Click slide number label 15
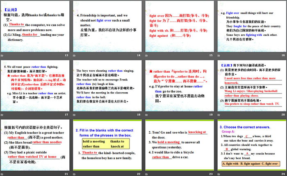 [x=211, y=55]
